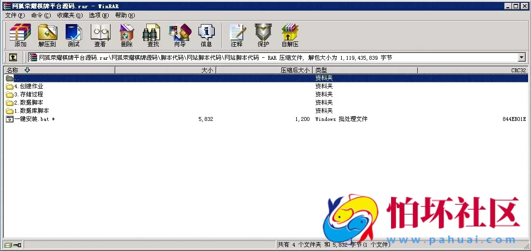Click folder icon of 2.数据脚本

10,103
